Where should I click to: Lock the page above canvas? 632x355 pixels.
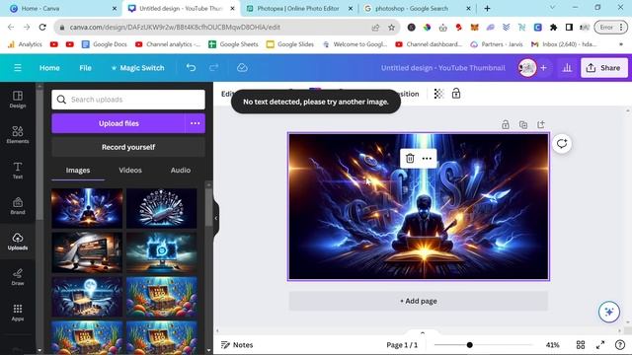(x=505, y=125)
